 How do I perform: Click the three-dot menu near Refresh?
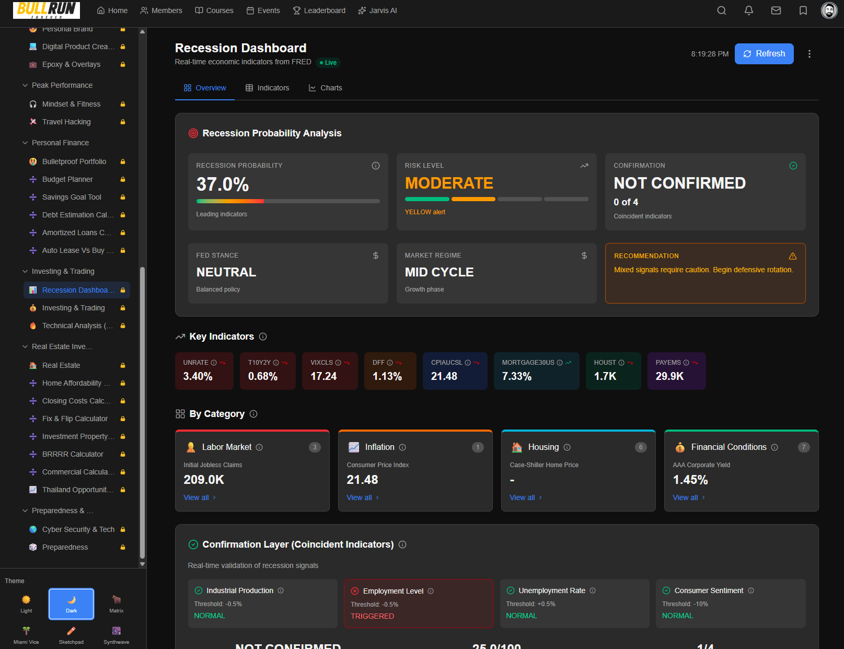click(x=809, y=53)
